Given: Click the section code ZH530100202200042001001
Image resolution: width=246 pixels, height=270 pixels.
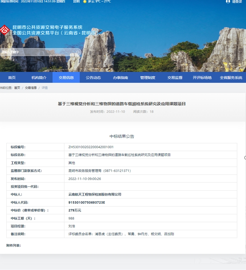Looking at the screenshot, I should [x=91, y=147].
